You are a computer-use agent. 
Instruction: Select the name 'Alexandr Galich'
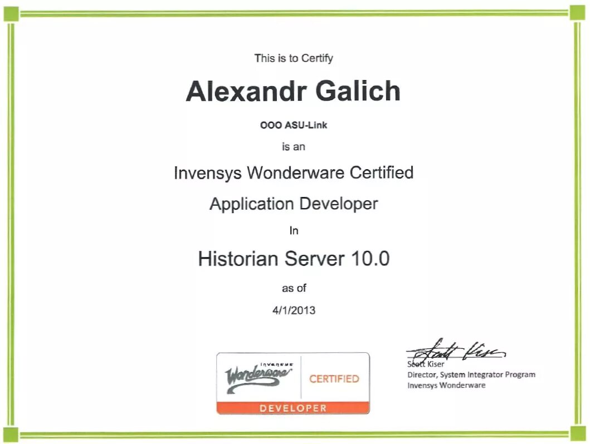(293, 91)
